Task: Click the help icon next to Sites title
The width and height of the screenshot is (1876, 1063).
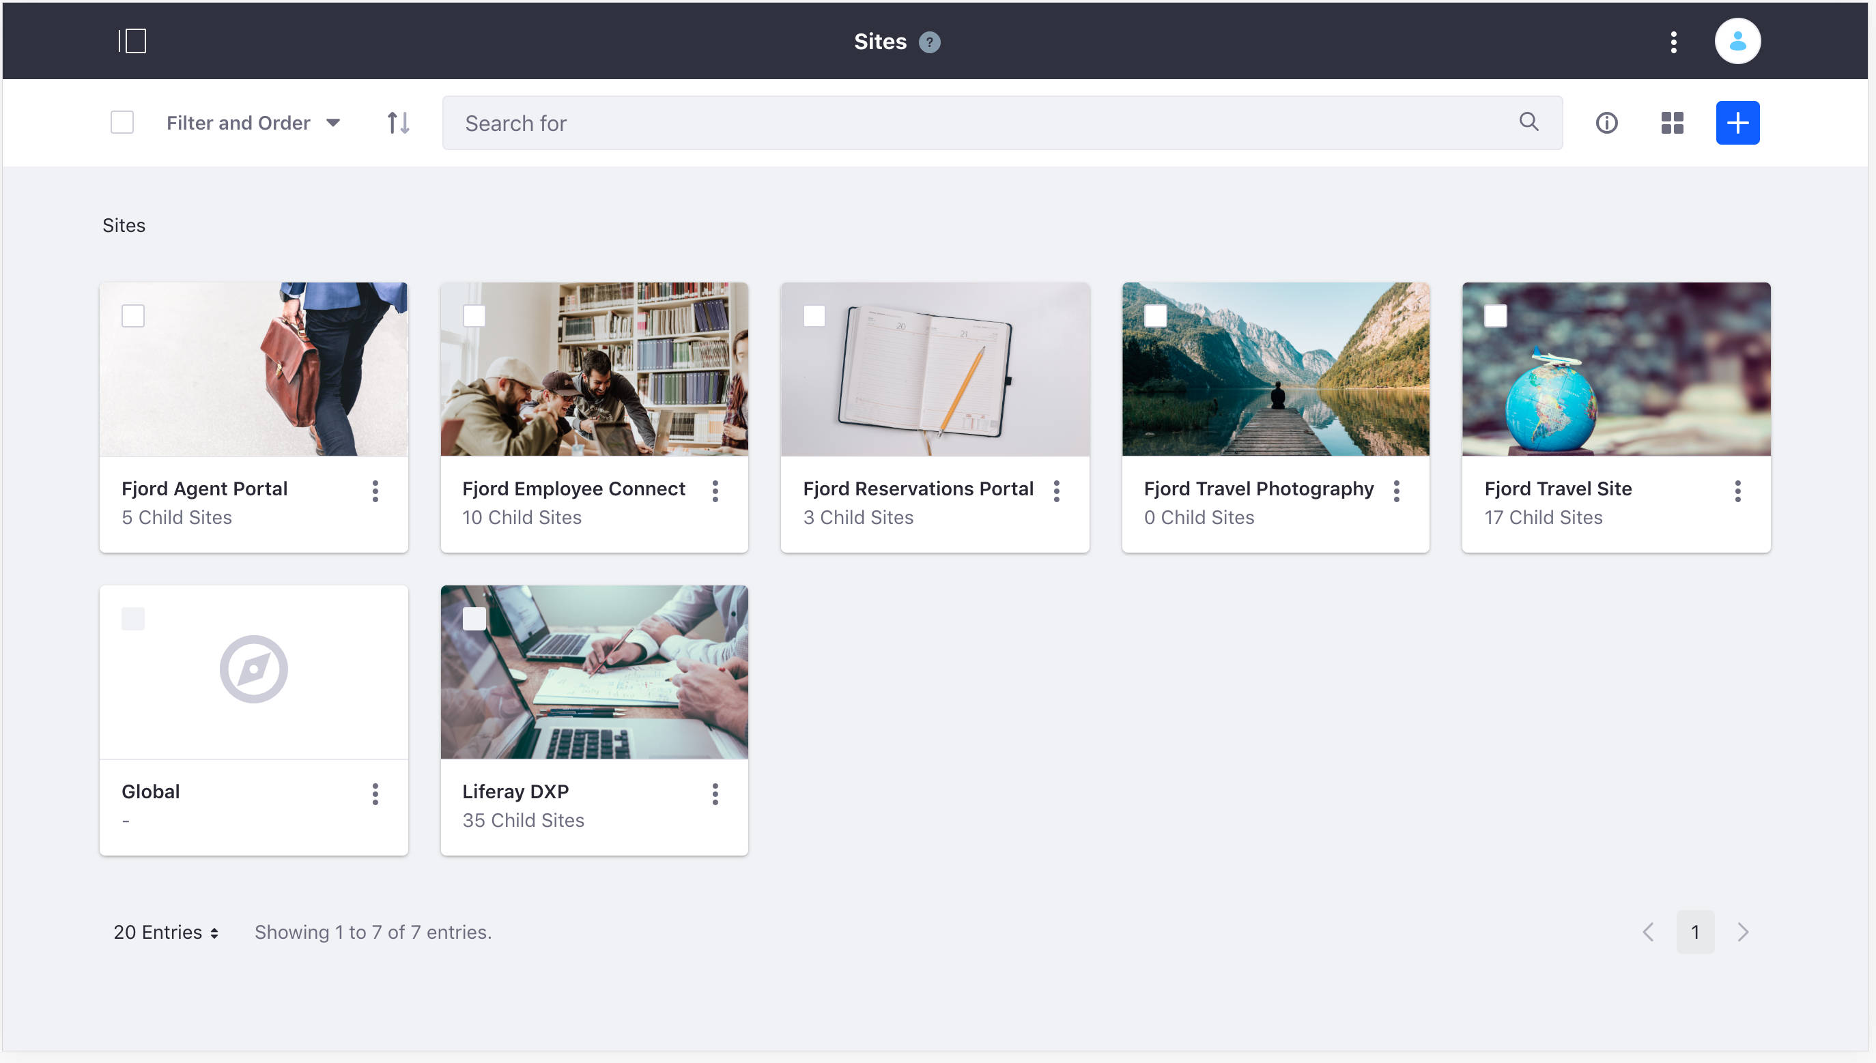Action: click(930, 42)
